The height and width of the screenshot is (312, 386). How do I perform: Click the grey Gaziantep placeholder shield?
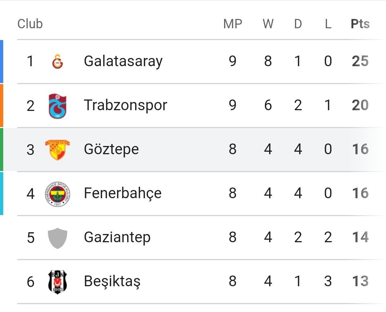pyautogui.click(x=58, y=238)
